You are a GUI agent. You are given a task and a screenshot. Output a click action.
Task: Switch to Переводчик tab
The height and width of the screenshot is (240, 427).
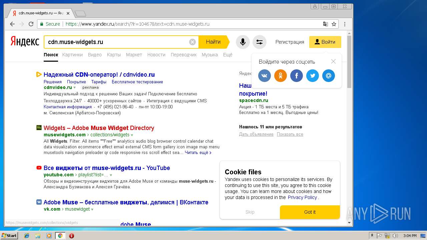coord(184,55)
